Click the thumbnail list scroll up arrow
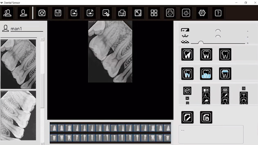This screenshot has width=258, height=145. coord(42,39)
